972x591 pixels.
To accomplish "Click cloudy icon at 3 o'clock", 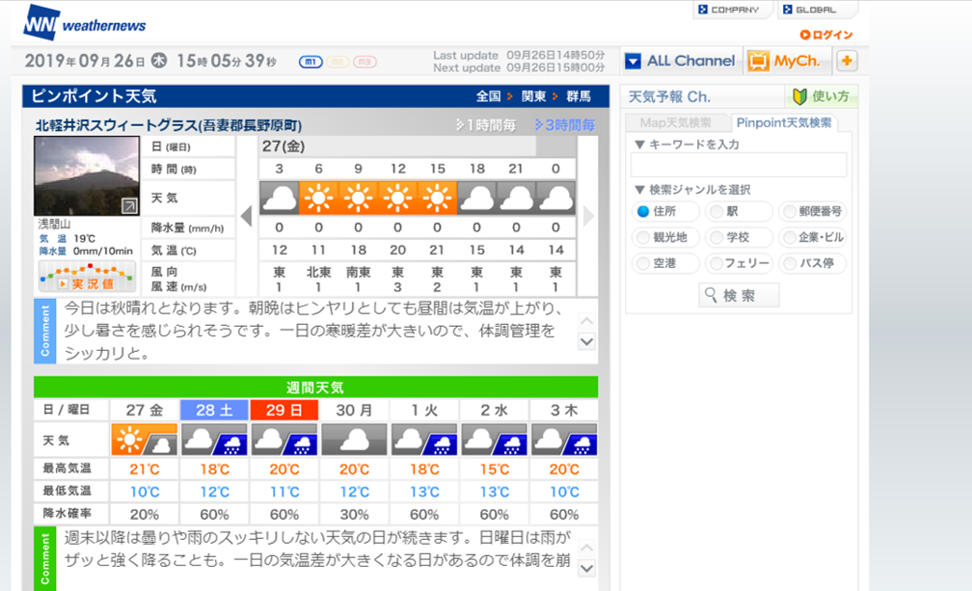I will (279, 199).
